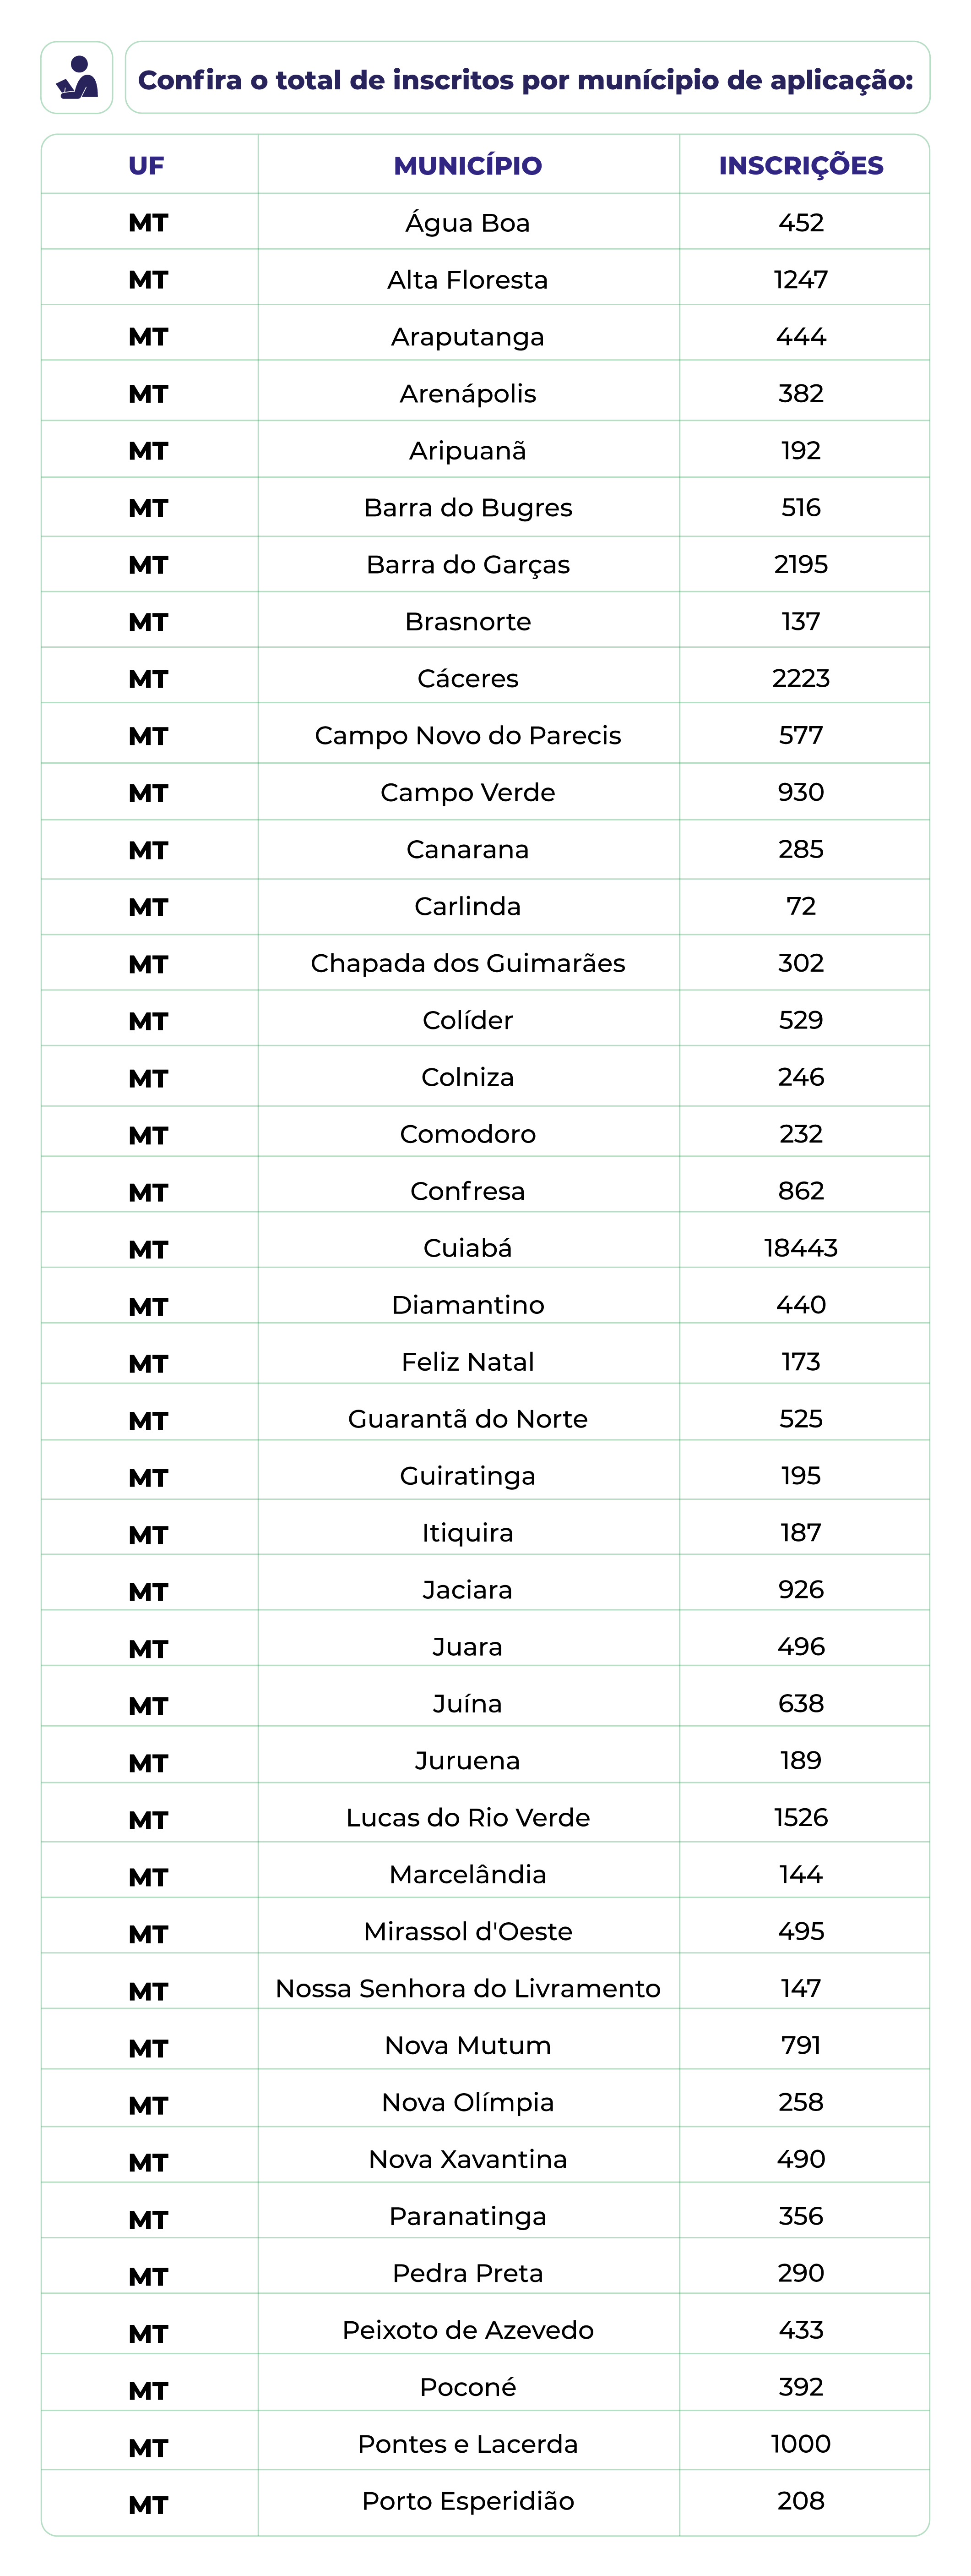971x2576 pixels.
Task: Select Chapada dos Guimarães cell
Action: (x=467, y=963)
